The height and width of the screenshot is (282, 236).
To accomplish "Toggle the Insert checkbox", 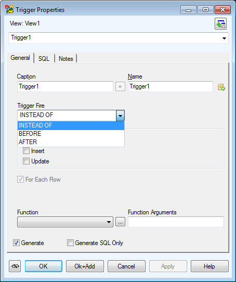I will click(26, 151).
